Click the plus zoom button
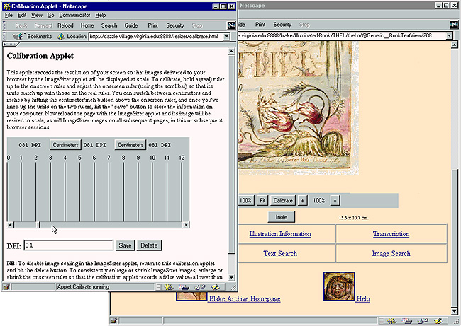Image resolution: width=461 pixels, height=326 pixels. click(x=302, y=201)
